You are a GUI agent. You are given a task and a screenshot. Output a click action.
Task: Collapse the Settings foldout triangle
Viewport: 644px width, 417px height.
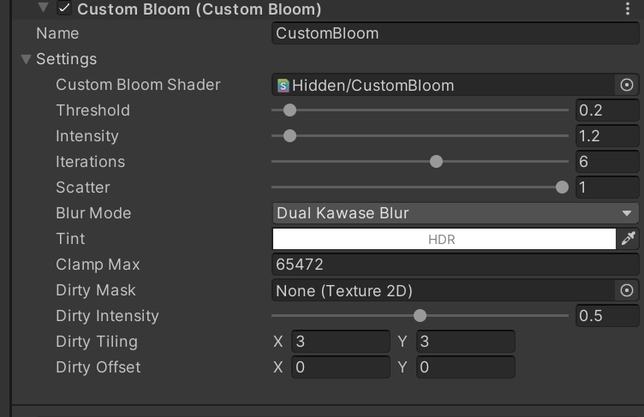[25, 59]
